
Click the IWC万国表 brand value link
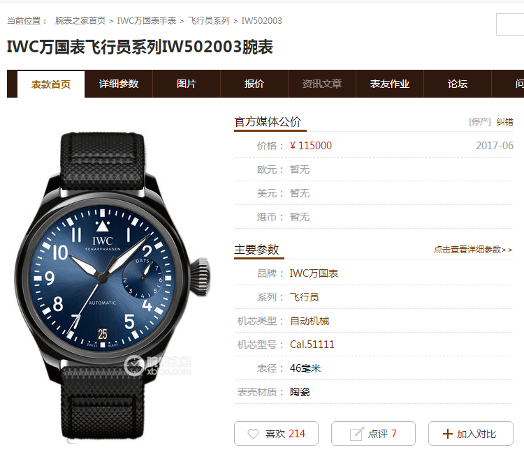pos(314,273)
